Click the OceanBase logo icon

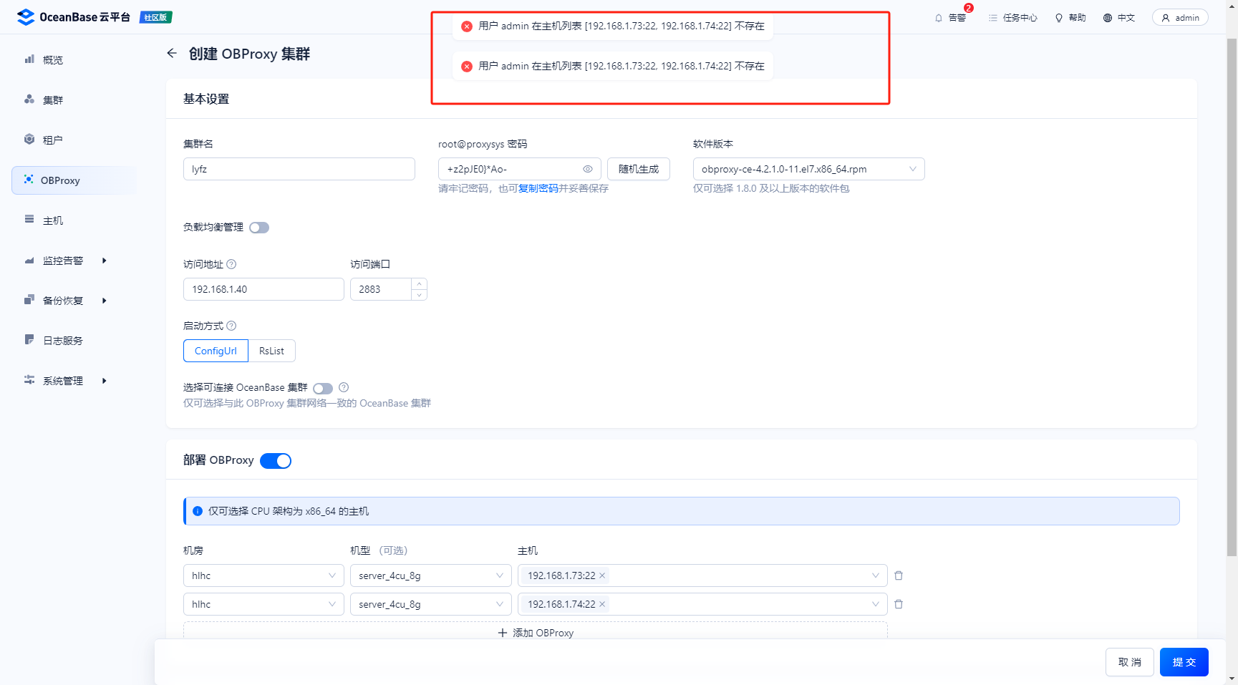click(x=26, y=17)
